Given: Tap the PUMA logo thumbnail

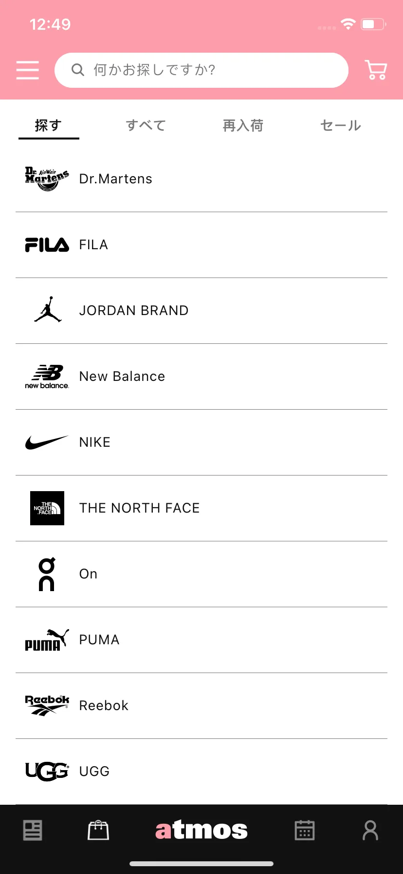Looking at the screenshot, I should click(x=47, y=640).
